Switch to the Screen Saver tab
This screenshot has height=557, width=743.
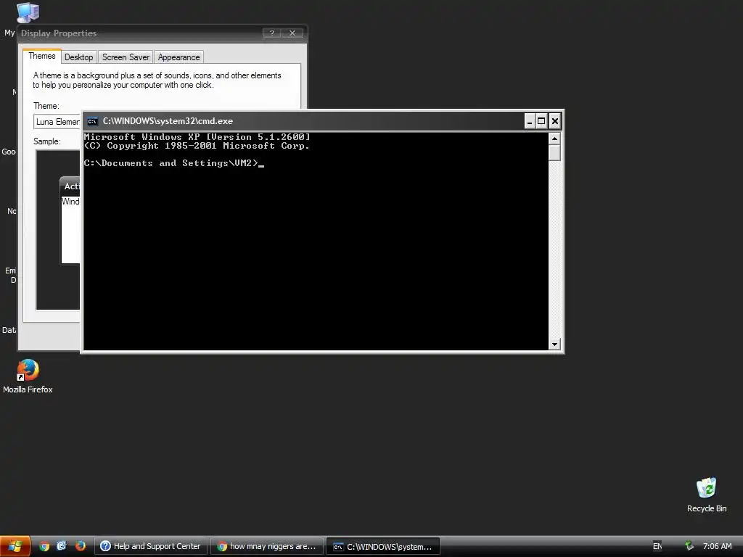(x=126, y=57)
